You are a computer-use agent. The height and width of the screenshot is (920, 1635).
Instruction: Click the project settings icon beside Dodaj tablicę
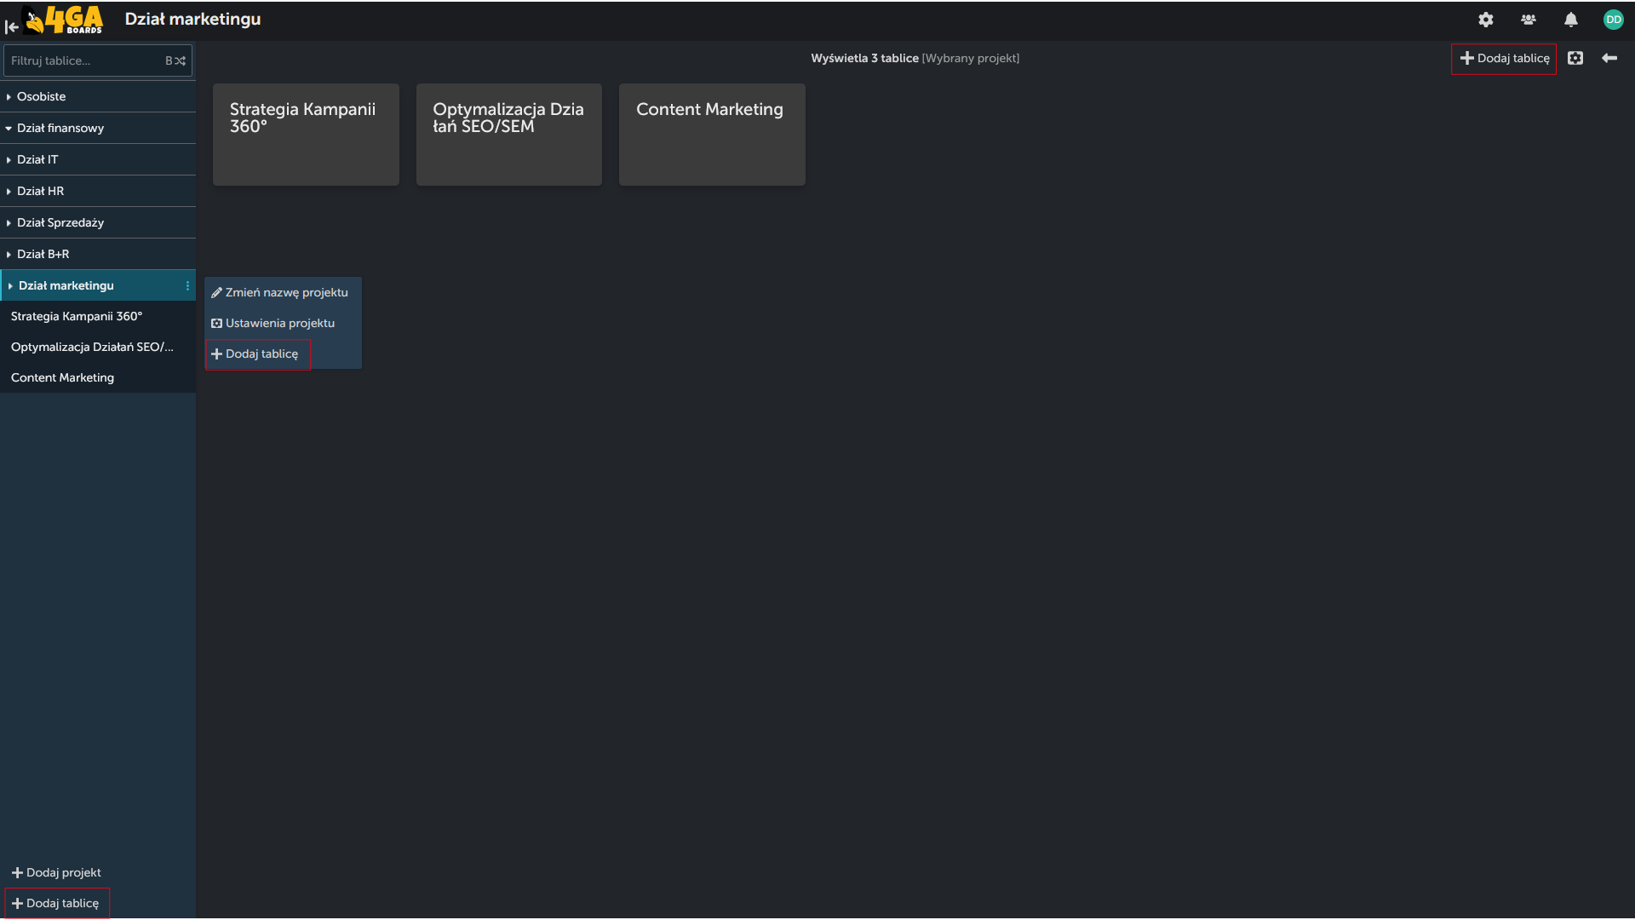1575,58
